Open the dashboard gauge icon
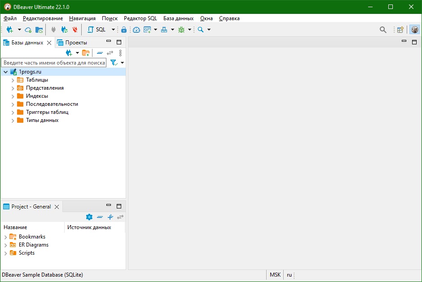422x282 pixels. pos(136,30)
